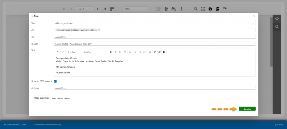Click the settings gear in right sidebar
Screen dimensions: 287x129
277,19
